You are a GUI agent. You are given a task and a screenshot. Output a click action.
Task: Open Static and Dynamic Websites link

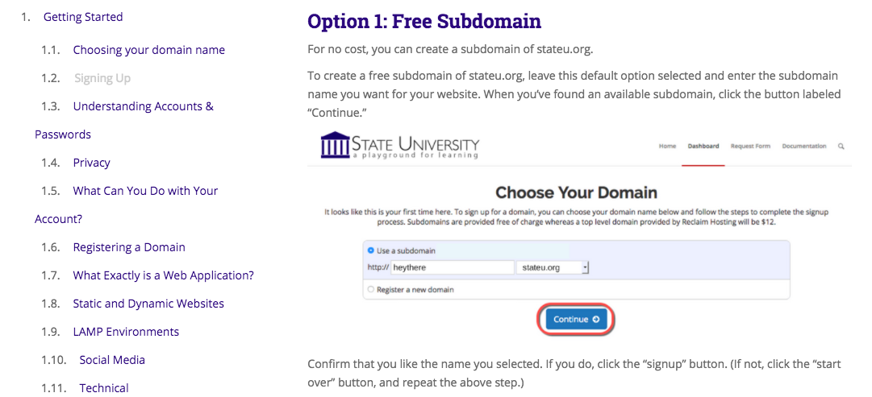(x=148, y=304)
